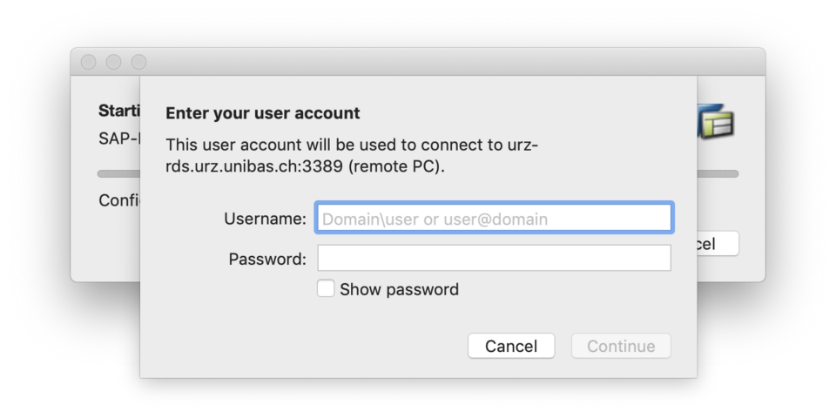Image resolution: width=836 pixels, height=412 pixels.
Task: Click the gray zoom window button
Action: click(x=139, y=62)
